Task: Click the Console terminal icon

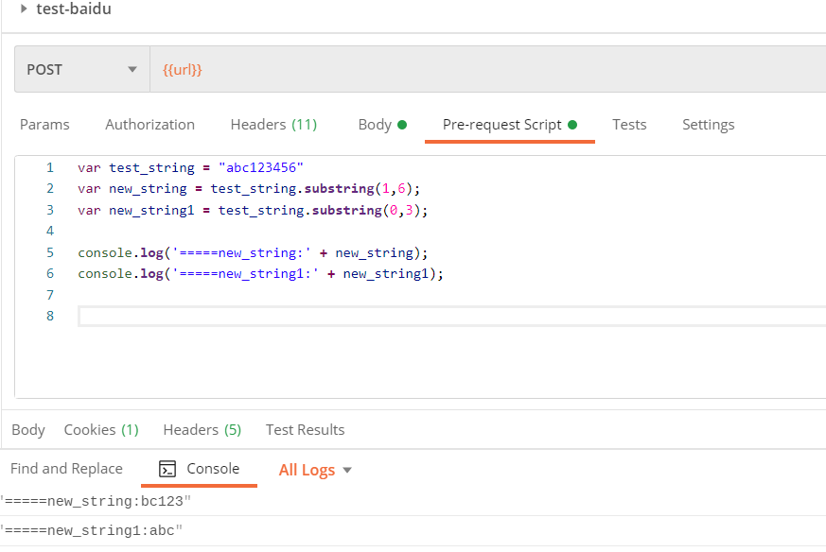Action: click(167, 469)
